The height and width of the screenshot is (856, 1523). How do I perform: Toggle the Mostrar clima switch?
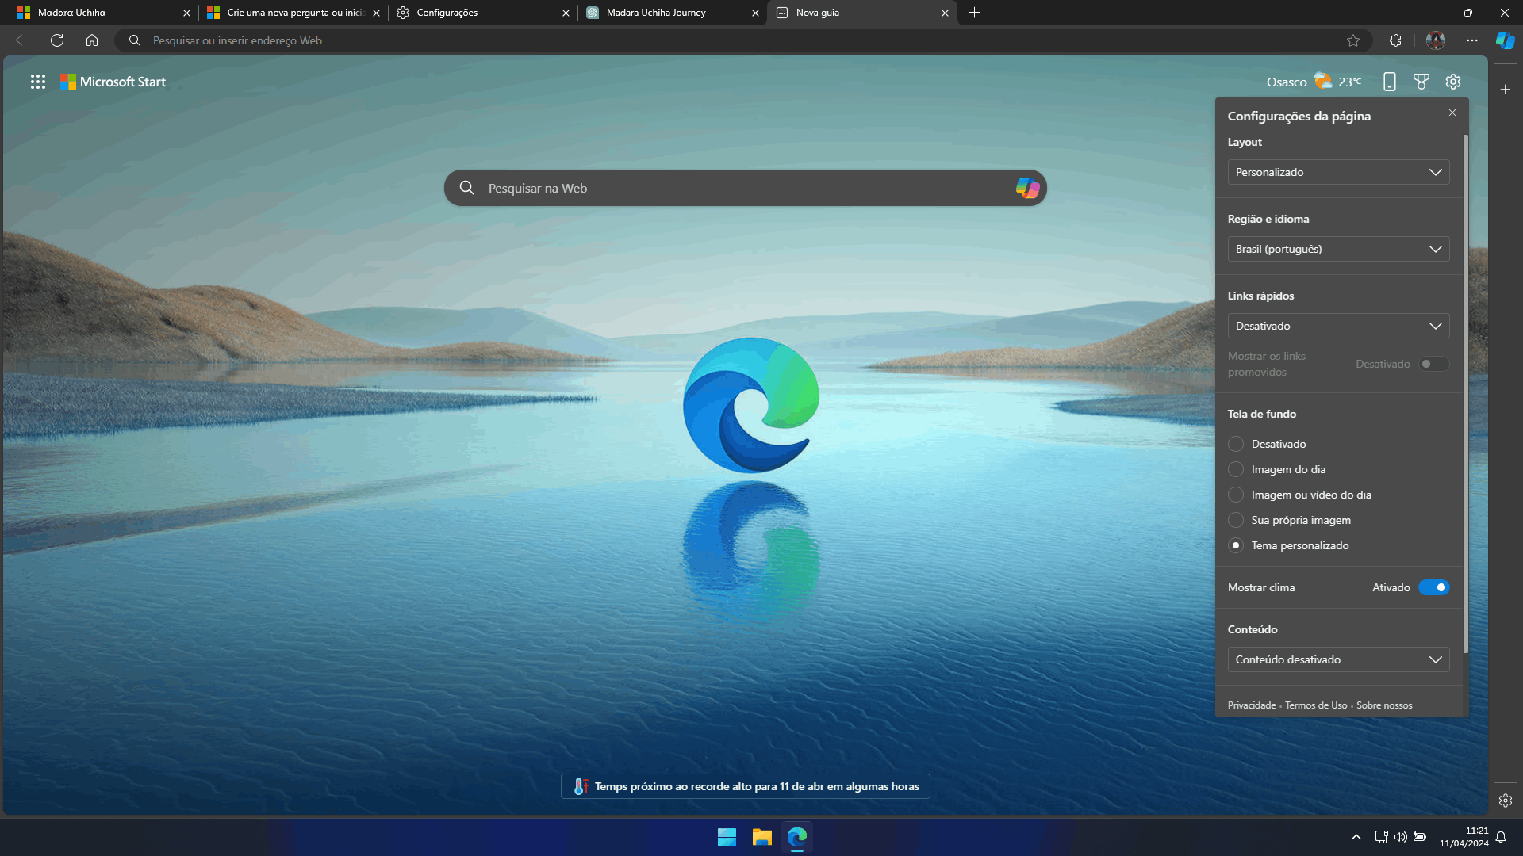[x=1433, y=587]
